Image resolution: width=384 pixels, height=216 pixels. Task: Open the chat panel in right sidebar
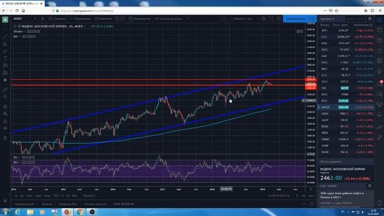pyautogui.click(x=380, y=94)
